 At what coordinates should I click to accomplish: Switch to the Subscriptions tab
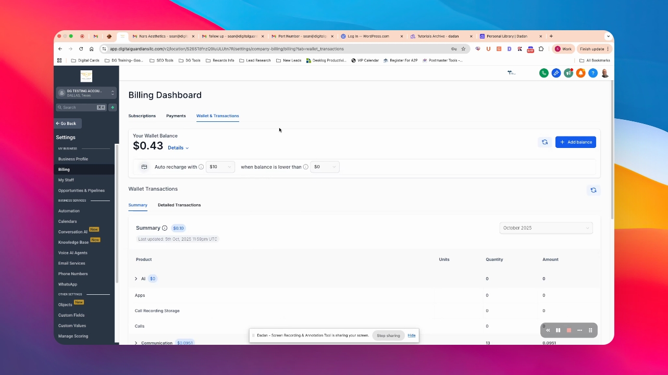click(x=142, y=116)
